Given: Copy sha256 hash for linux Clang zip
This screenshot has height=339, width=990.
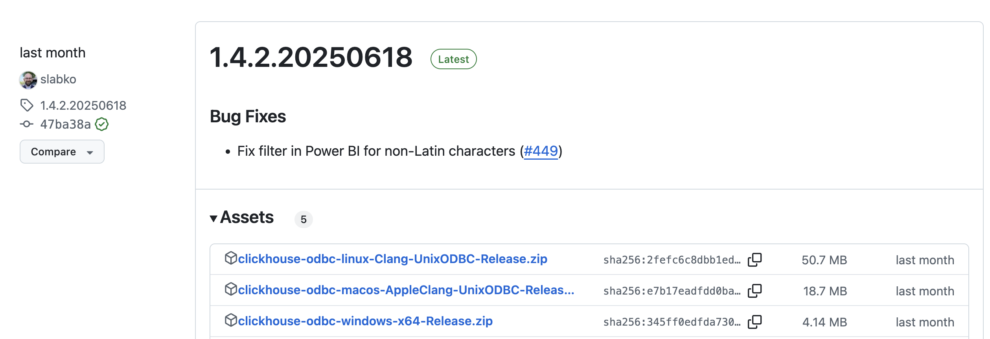Looking at the screenshot, I should 754,260.
